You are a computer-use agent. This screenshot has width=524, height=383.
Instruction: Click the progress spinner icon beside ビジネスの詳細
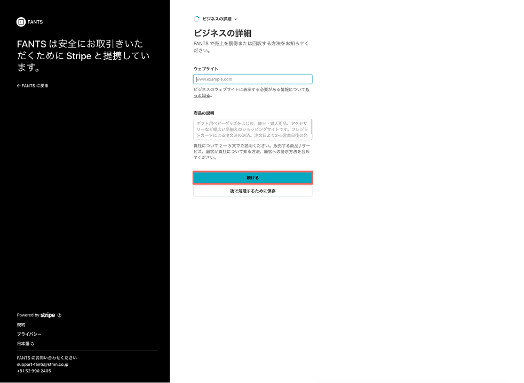pos(196,19)
